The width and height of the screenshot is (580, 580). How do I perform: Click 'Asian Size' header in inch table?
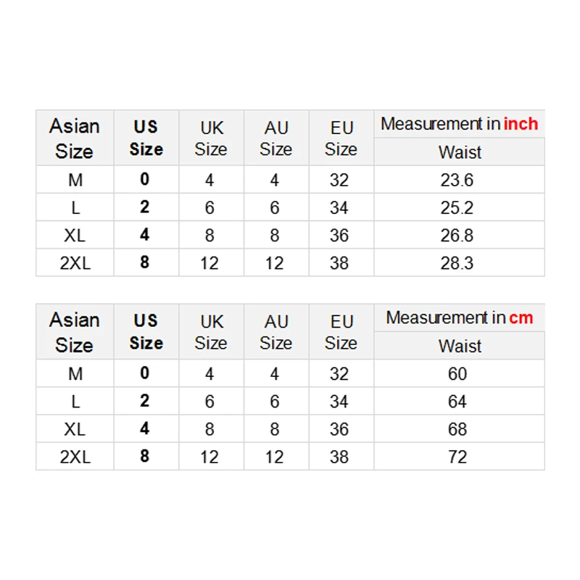coord(75,138)
